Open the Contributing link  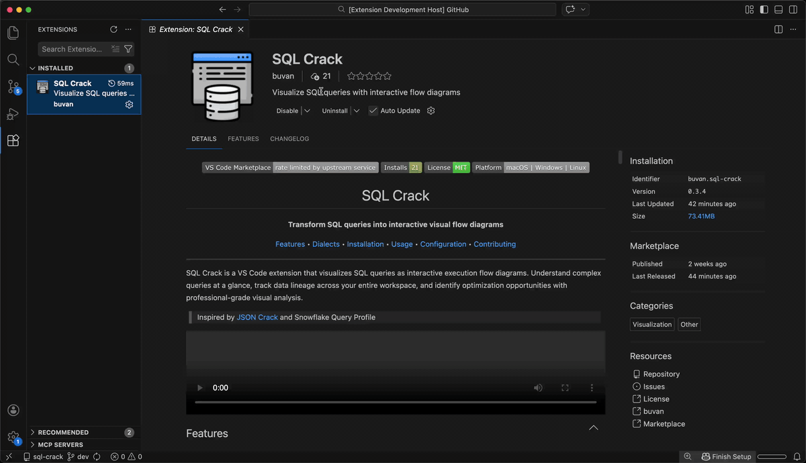[495, 244]
